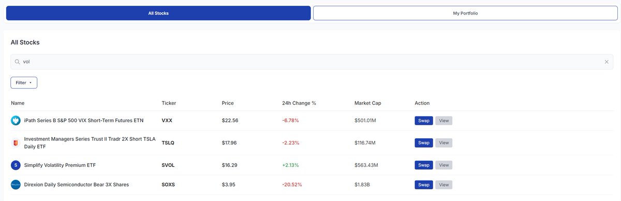This screenshot has height=201, width=621.
Task: Swap the SOXS shares
Action: (424, 184)
